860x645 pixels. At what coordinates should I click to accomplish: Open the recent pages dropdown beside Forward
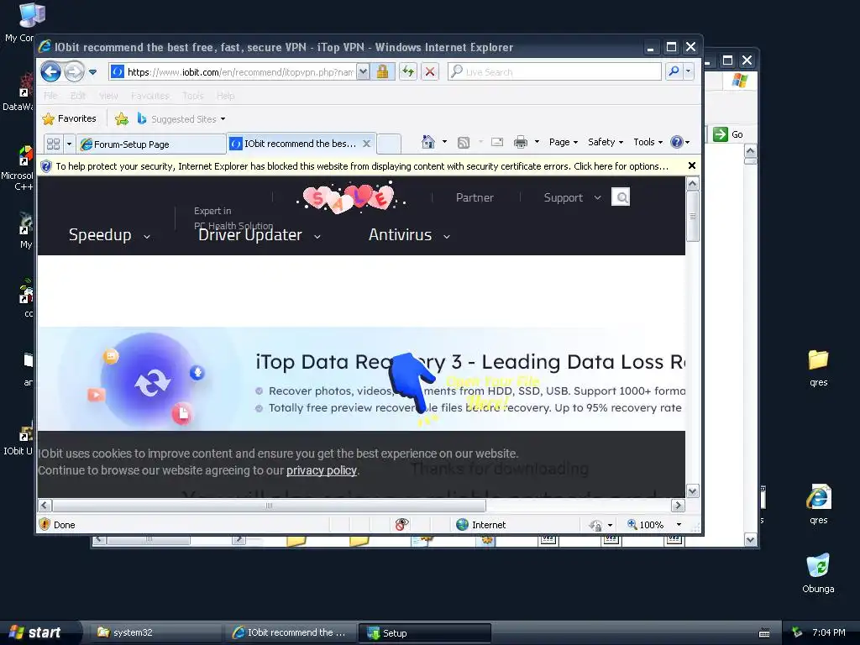click(x=92, y=72)
